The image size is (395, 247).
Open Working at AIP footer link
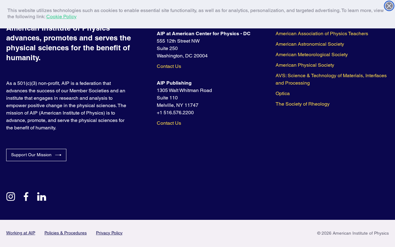[x=21, y=233]
